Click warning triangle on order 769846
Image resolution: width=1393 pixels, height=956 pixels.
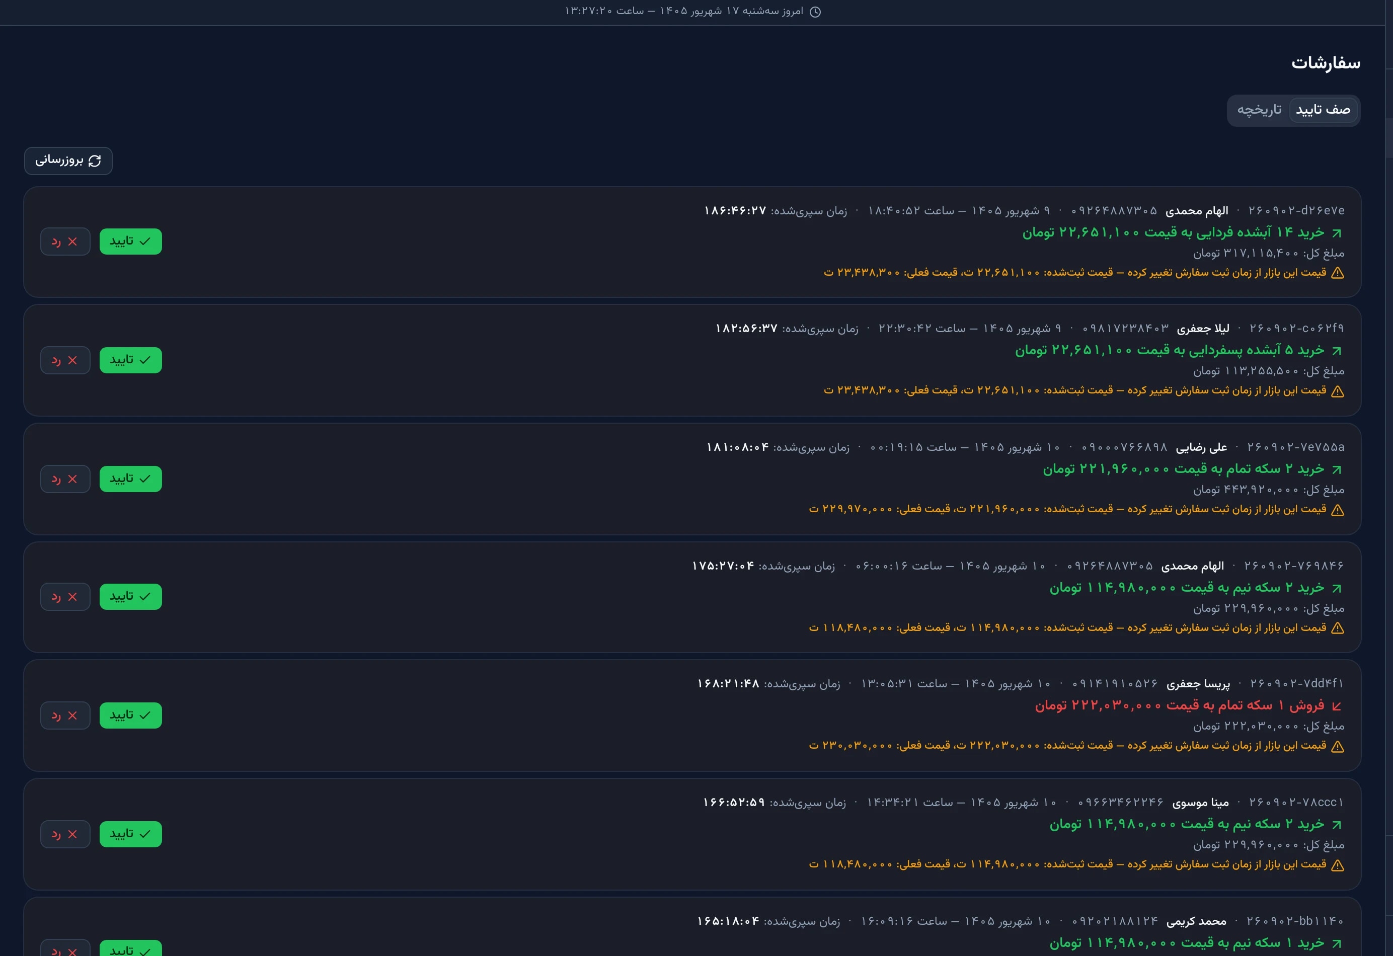(1337, 628)
